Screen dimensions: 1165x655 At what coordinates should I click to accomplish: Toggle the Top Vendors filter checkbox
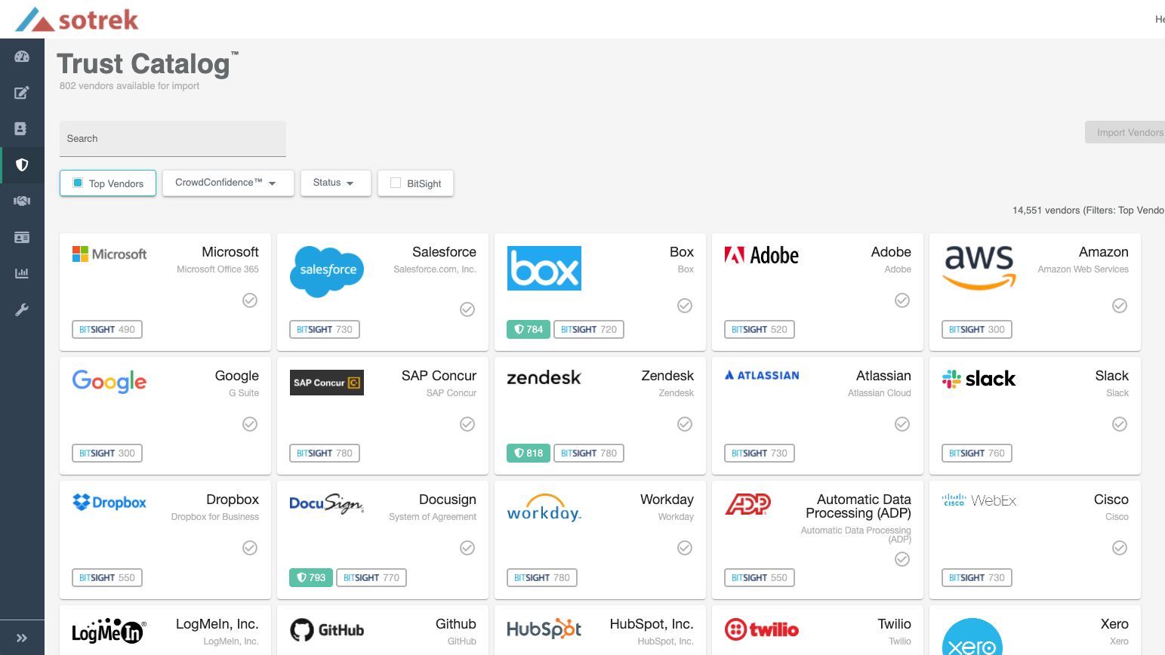point(78,183)
